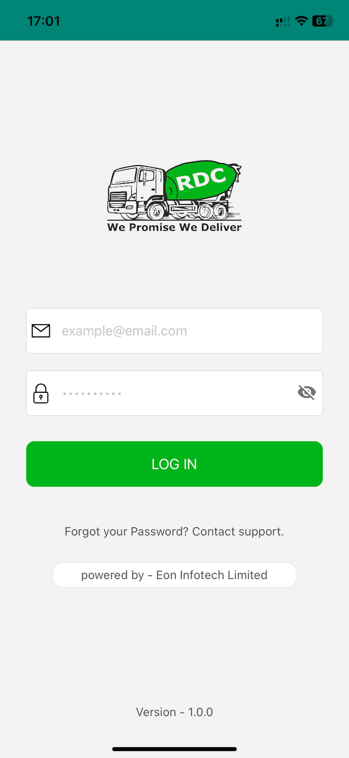
Task: Tap the Contact support text
Action: tap(238, 531)
